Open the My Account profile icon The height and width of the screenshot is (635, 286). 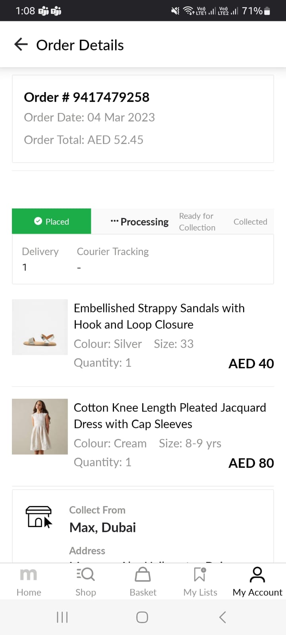click(x=257, y=574)
